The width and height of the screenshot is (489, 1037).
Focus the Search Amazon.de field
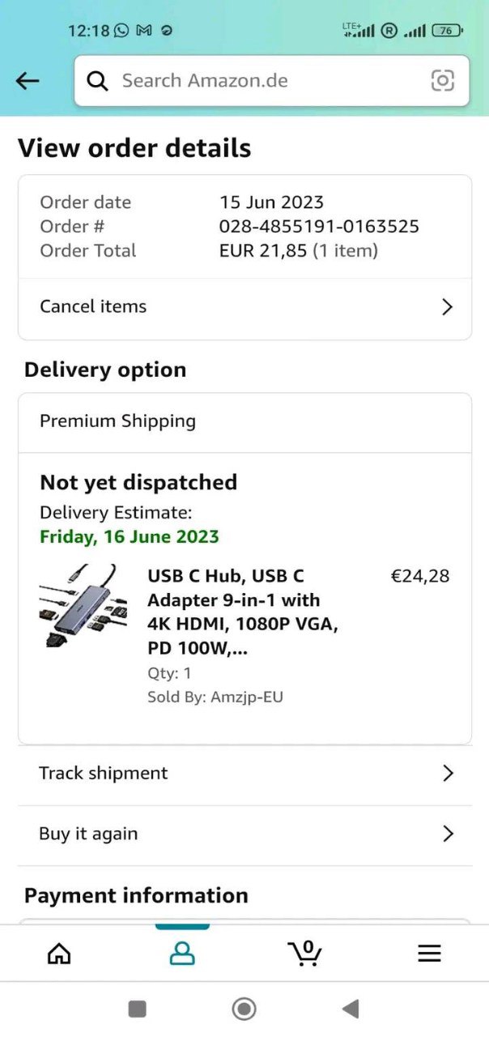(267, 80)
